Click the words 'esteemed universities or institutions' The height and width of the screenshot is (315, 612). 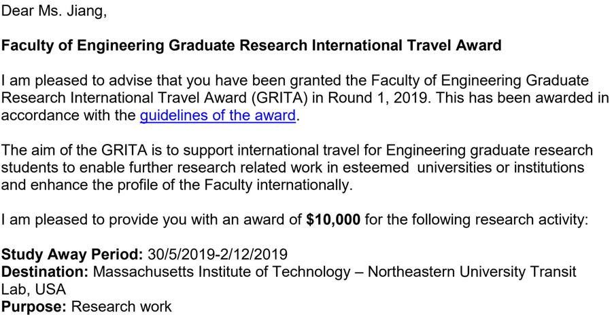[464, 168]
